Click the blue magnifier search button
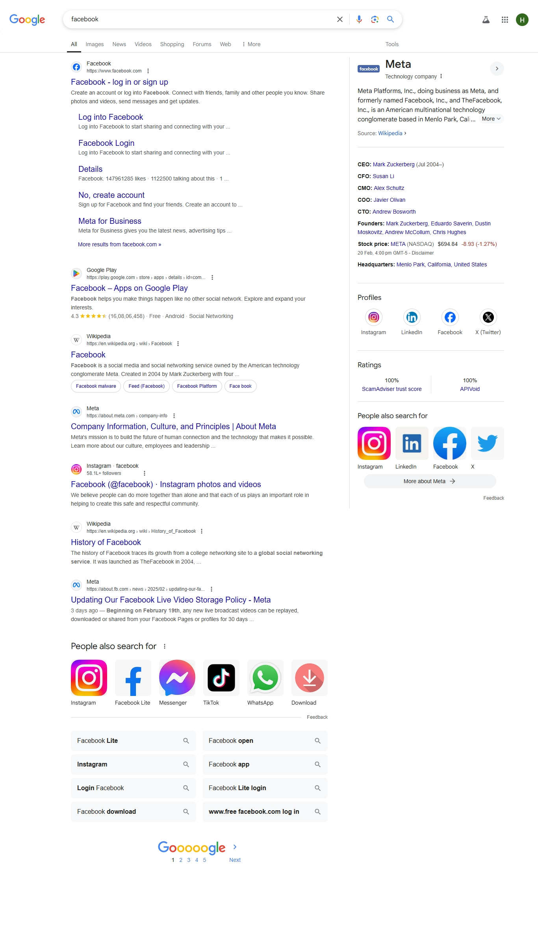The height and width of the screenshot is (932, 538). [390, 19]
